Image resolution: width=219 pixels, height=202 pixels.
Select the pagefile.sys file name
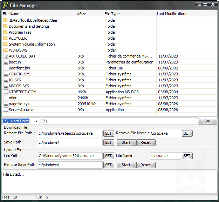pos(19,104)
